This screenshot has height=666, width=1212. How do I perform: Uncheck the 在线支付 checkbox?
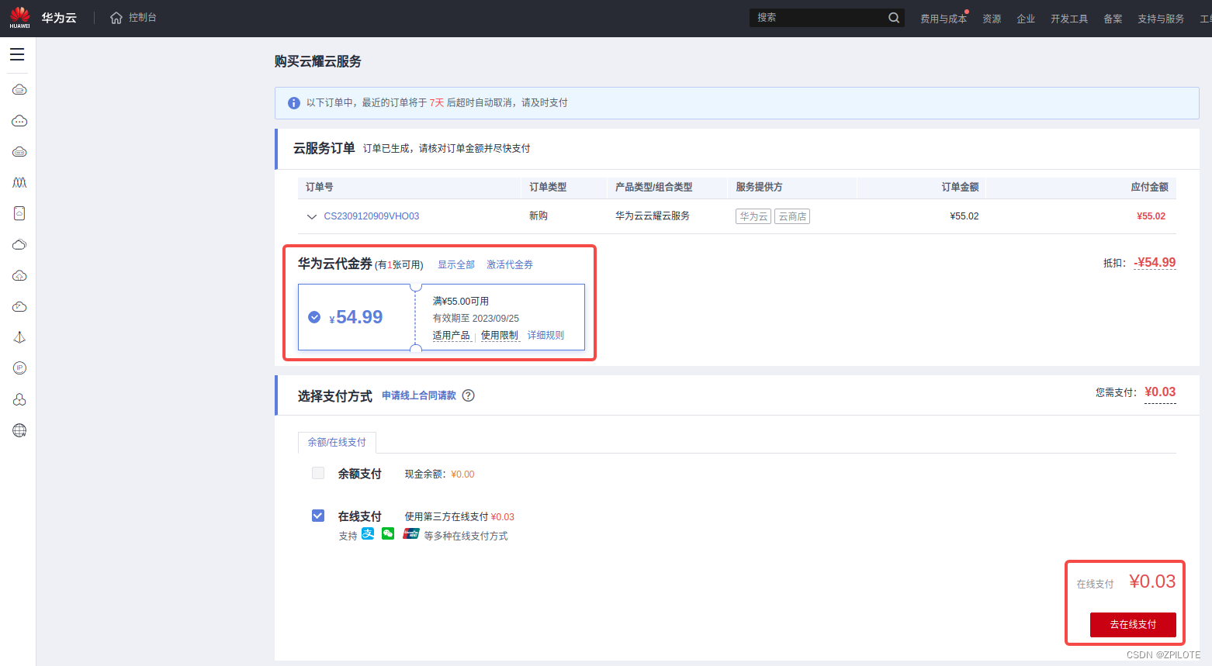pos(318,516)
